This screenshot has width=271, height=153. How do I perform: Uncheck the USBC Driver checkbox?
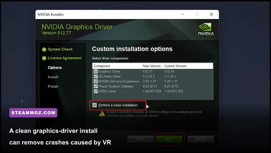coord(96,91)
